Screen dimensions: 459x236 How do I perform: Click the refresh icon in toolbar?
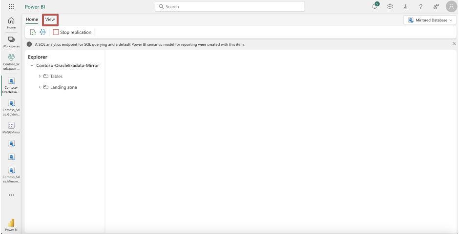[33, 32]
